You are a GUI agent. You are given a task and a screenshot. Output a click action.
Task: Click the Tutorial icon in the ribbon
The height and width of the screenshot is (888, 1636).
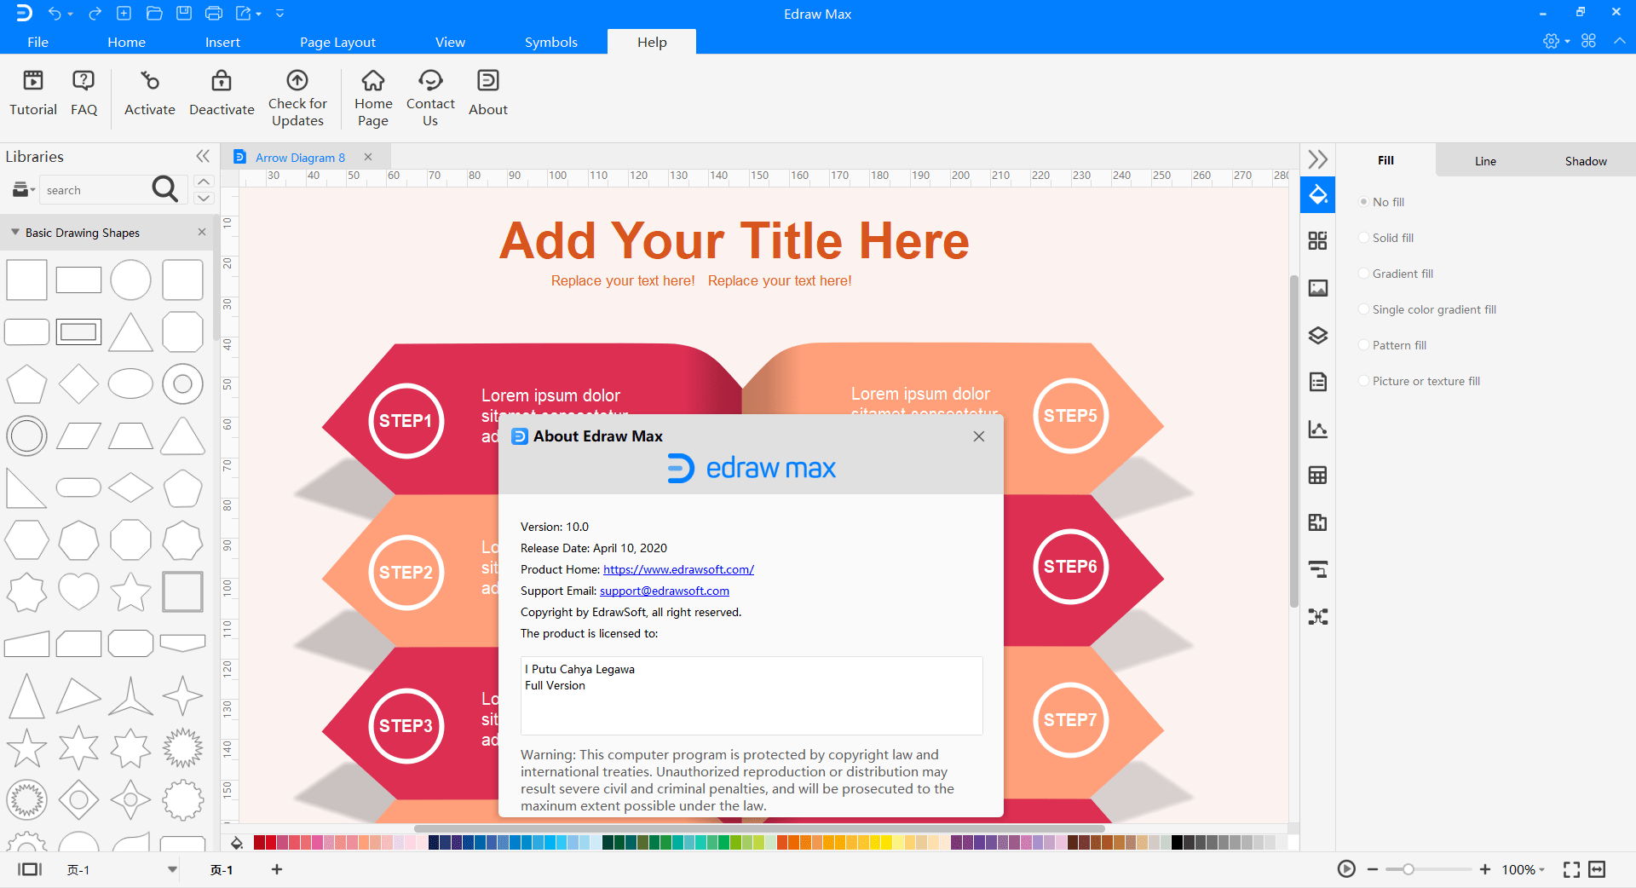[33, 81]
